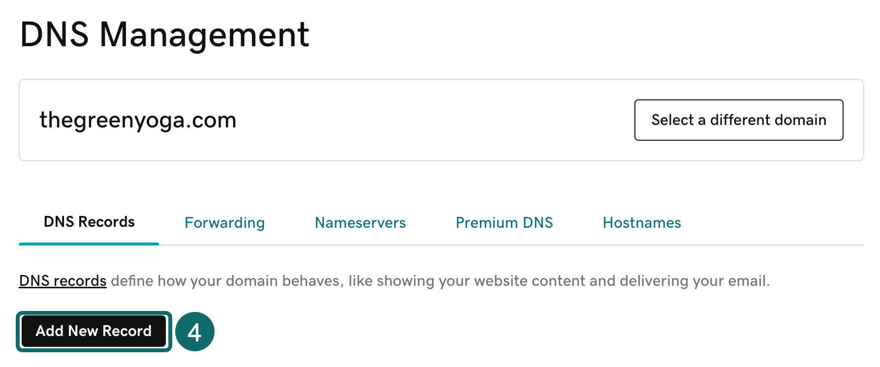This screenshot has height=367, width=880.
Task: Open the Nameservers tab
Action: tap(360, 223)
